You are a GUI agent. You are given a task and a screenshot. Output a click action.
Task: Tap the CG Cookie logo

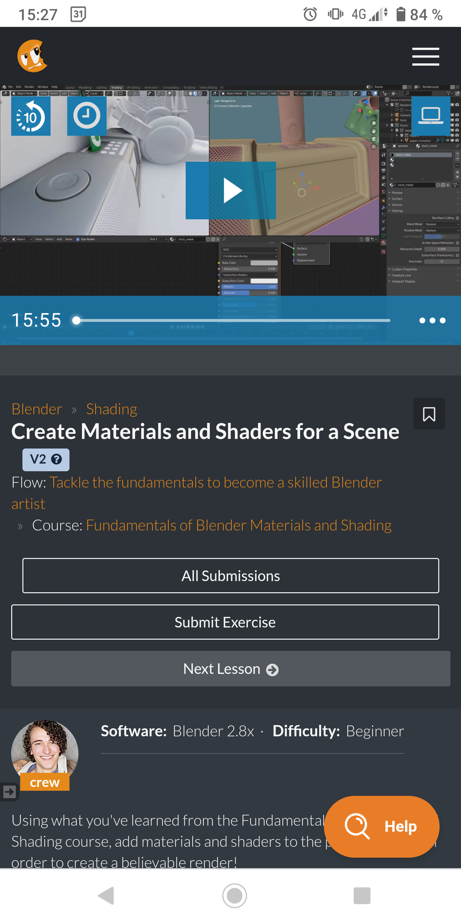tap(32, 56)
